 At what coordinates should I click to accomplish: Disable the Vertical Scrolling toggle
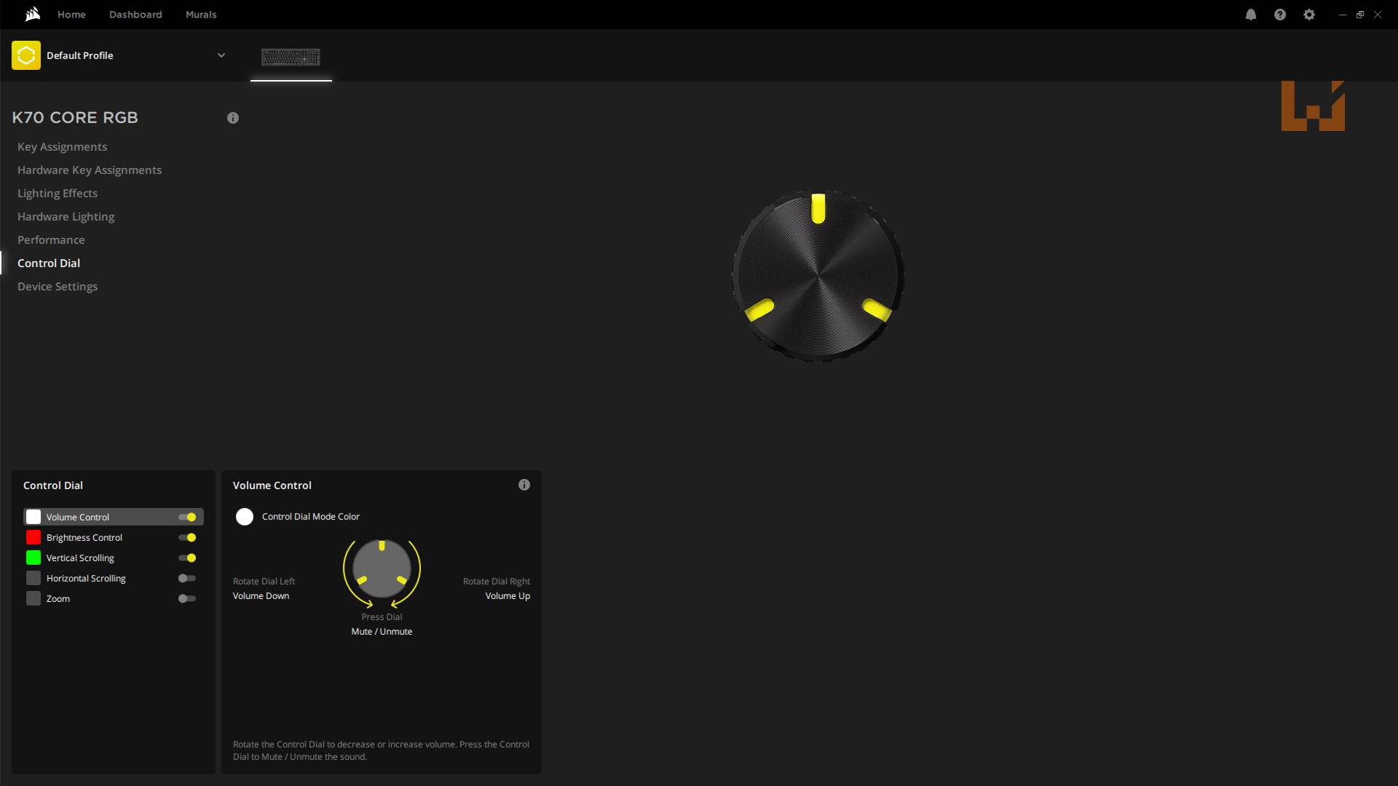(x=187, y=558)
